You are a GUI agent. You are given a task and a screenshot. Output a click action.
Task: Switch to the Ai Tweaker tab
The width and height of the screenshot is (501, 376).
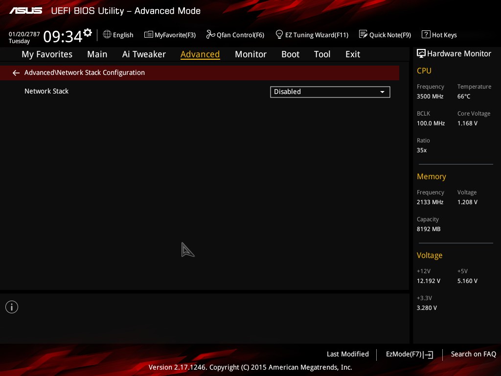coord(144,54)
